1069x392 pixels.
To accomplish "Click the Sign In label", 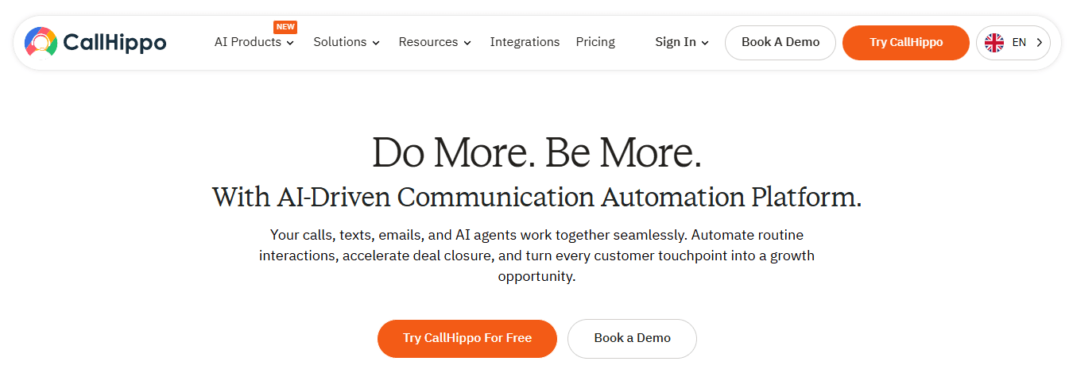I will (676, 42).
